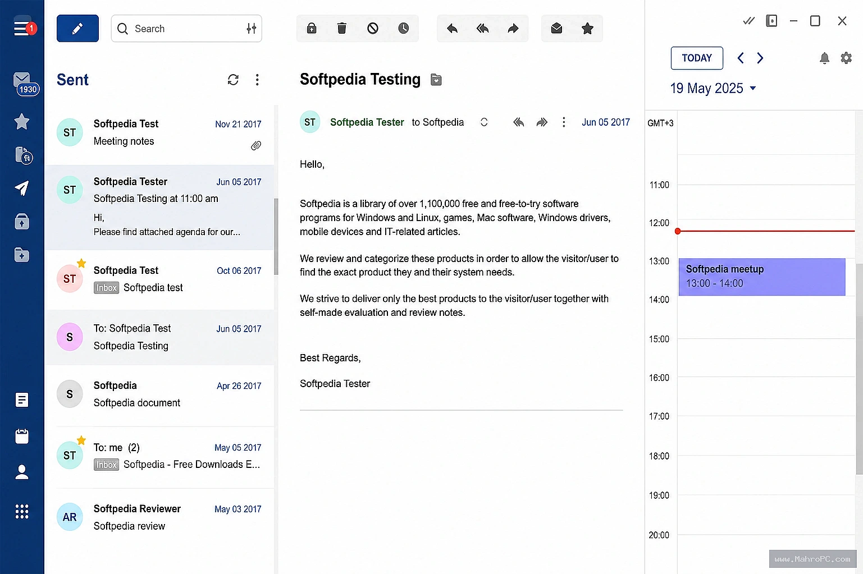
Task: Forward from message header icons
Action: coord(542,122)
